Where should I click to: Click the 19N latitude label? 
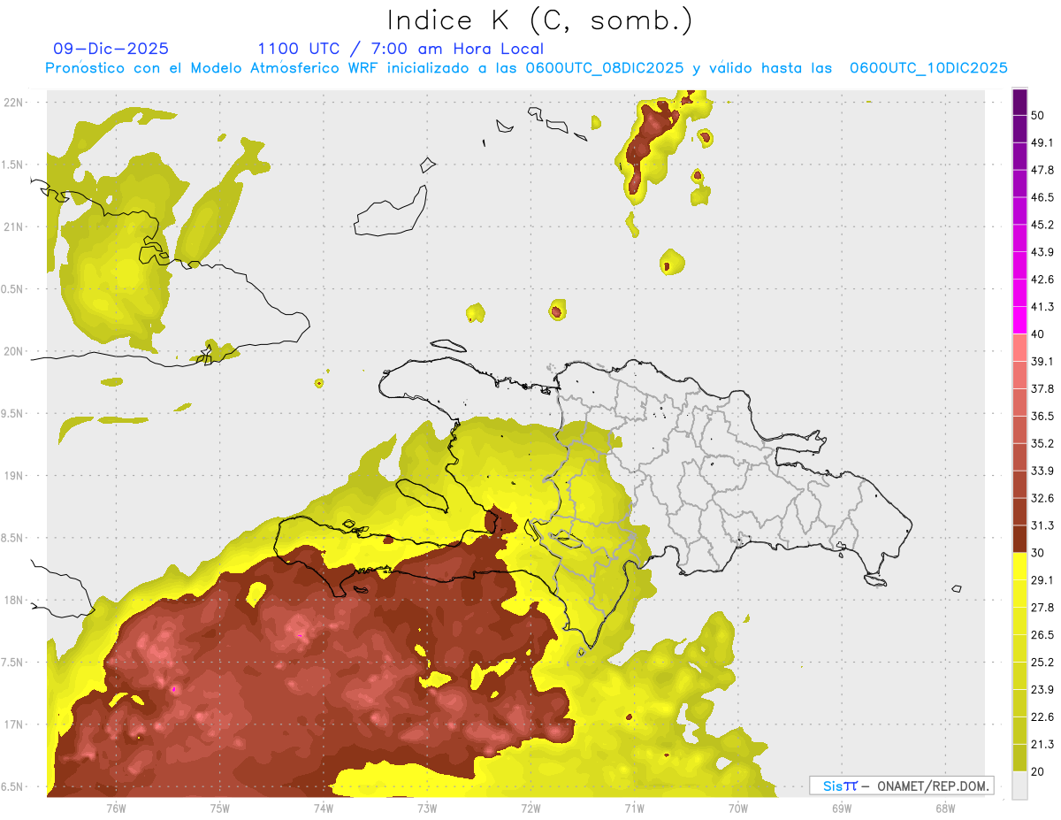pos(13,476)
